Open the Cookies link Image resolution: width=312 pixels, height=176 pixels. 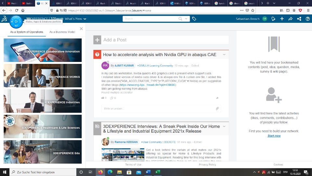coord(278,165)
